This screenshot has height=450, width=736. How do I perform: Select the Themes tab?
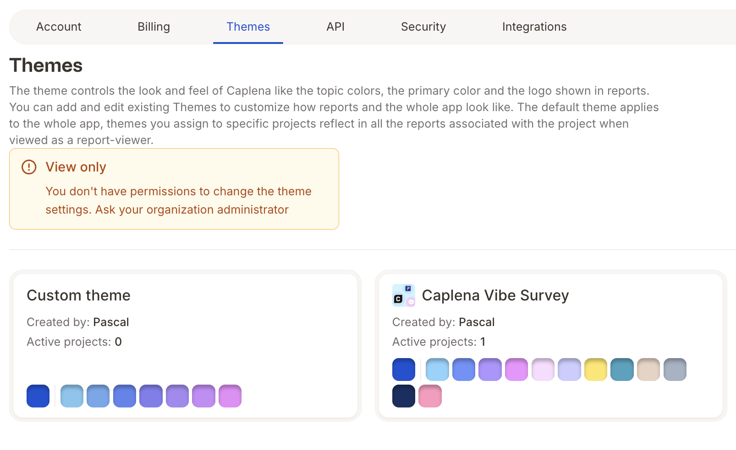248,27
